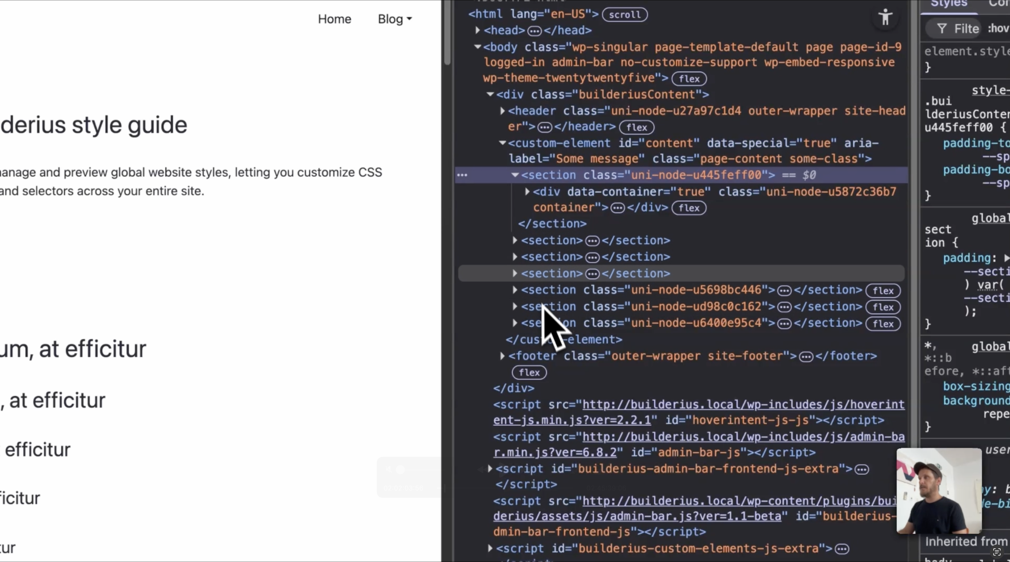
Task: Open the hoverintent script source link
Action: pyautogui.click(x=743, y=405)
